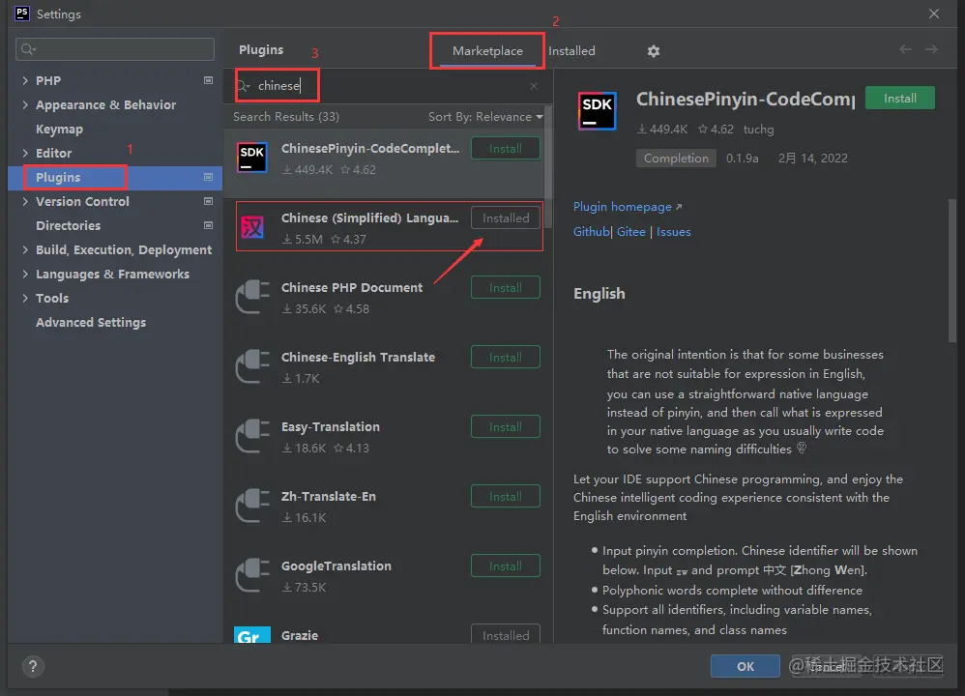The width and height of the screenshot is (965, 696).
Task: Expand the Editor settings node
Action: pyautogui.click(x=25, y=153)
